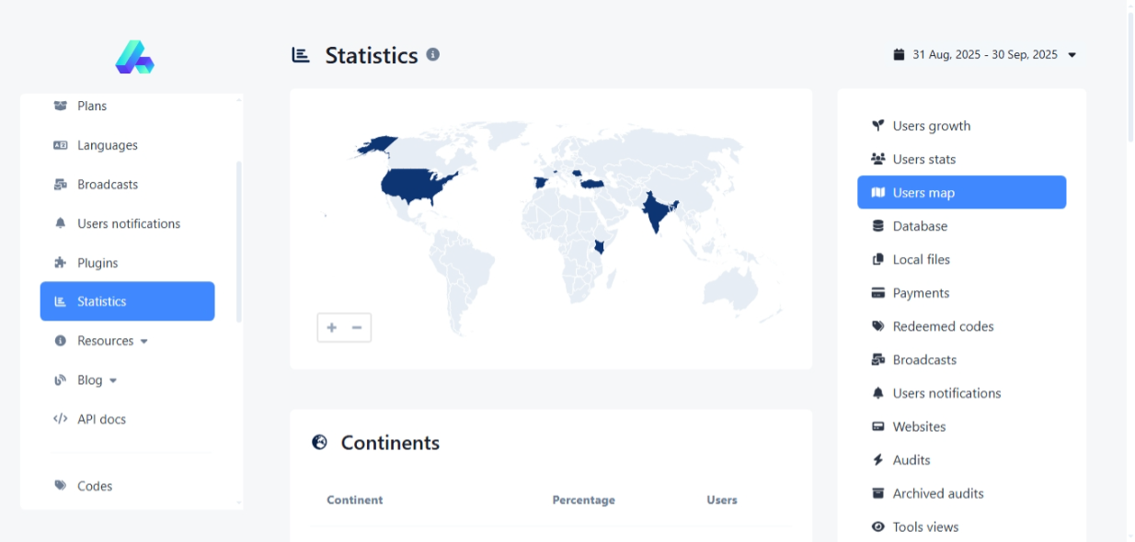Image resolution: width=1135 pixels, height=542 pixels.
Task: Zoom in on the users map
Action: [x=331, y=328]
